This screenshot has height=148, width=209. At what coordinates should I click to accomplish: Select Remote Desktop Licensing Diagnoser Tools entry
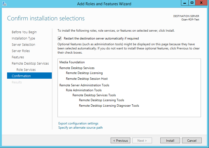(x=109, y=106)
